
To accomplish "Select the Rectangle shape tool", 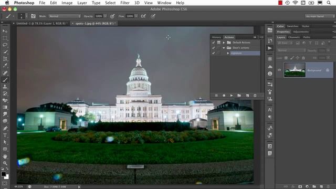I will [5, 149].
